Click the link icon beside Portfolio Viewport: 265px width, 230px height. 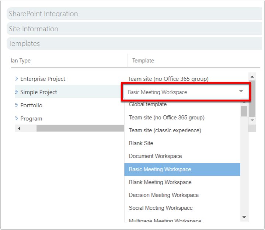(x=16, y=105)
